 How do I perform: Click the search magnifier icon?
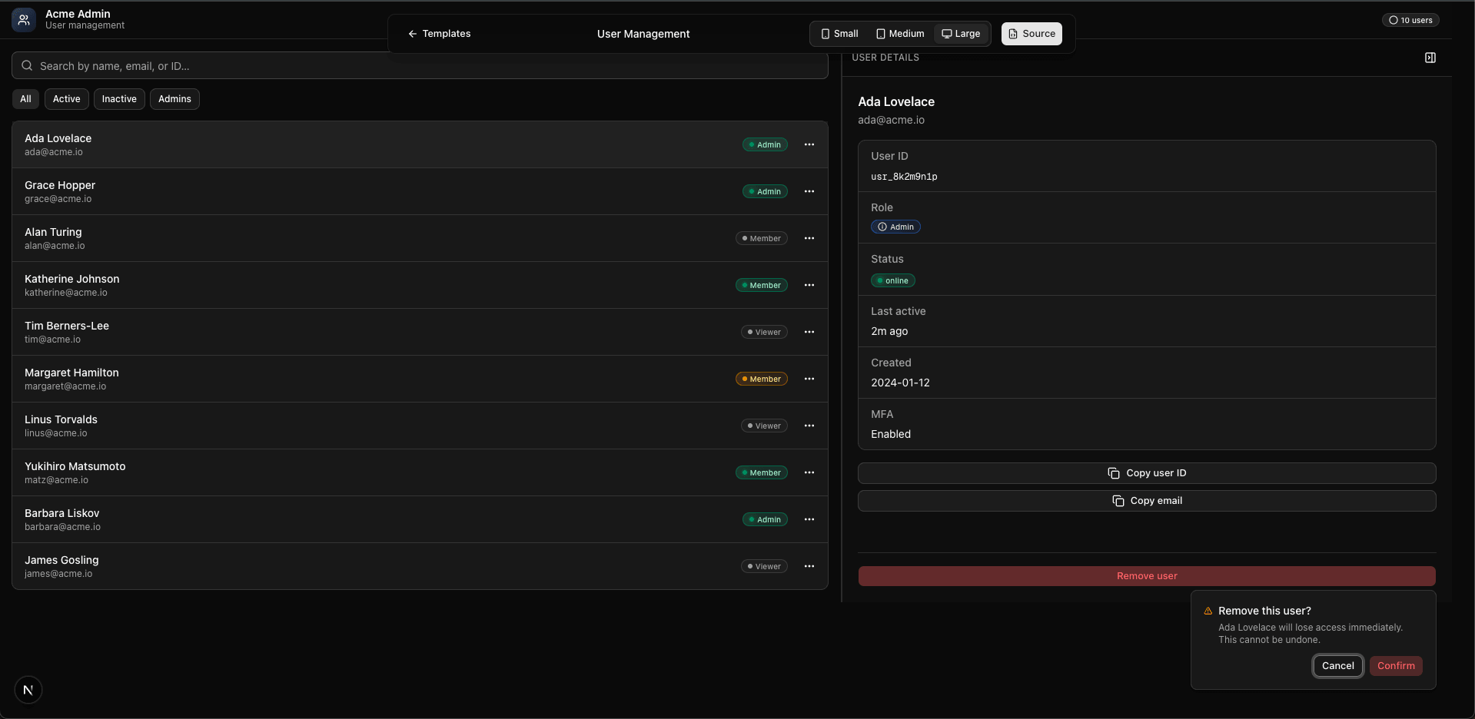27,65
